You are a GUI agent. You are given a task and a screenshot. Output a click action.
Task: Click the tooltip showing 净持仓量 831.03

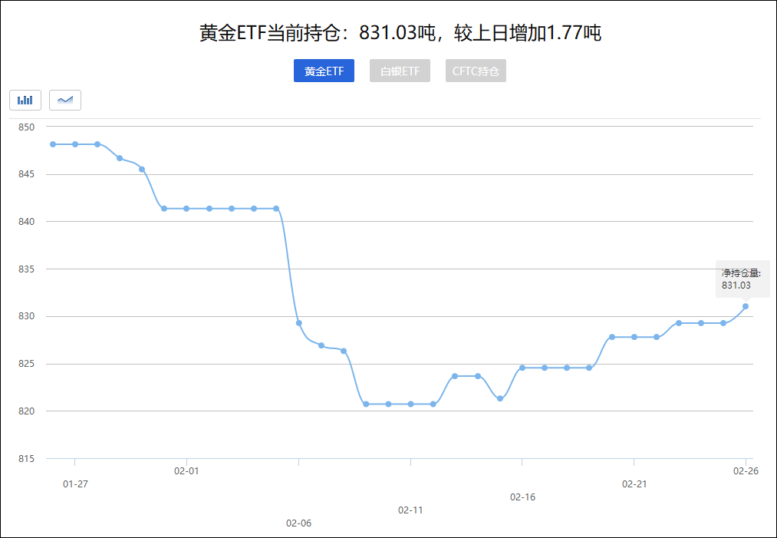[741, 279]
